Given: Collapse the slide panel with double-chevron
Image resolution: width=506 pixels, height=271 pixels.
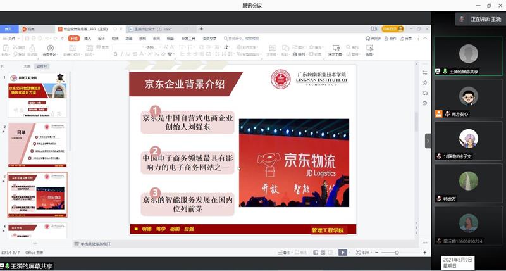Looking at the screenshot, I should coord(3,66).
